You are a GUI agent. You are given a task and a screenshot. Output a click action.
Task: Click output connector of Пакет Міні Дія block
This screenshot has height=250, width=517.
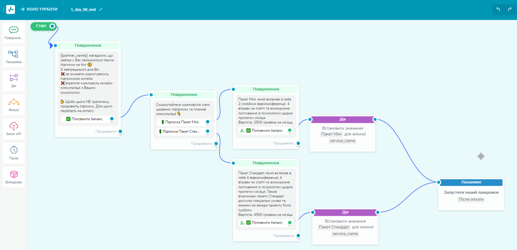[375, 119]
